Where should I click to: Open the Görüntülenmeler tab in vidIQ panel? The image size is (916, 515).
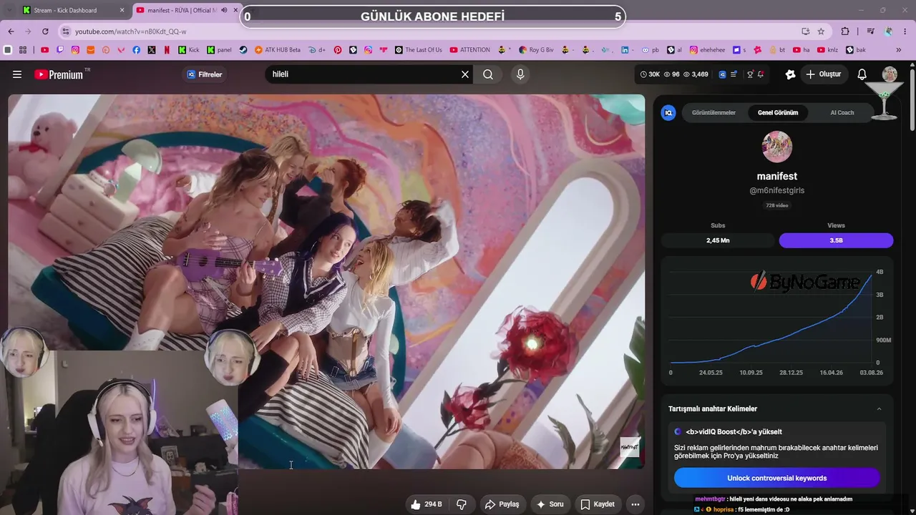pos(713,112)
